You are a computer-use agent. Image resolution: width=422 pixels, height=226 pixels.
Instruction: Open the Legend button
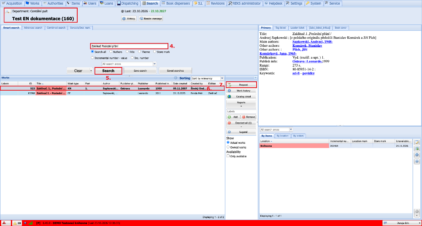tap(241, 132)
